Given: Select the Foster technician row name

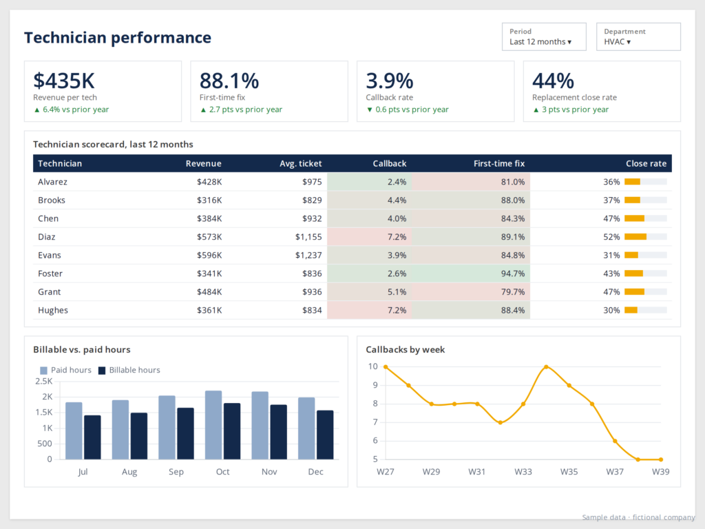Looking at the screenshot, I should 50,273.
